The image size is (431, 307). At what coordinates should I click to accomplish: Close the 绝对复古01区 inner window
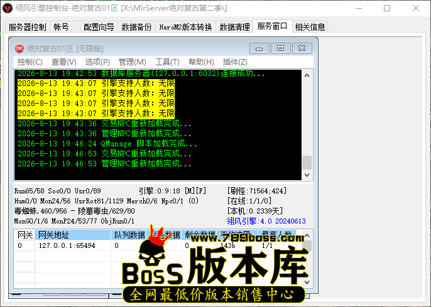coord(302,48)
